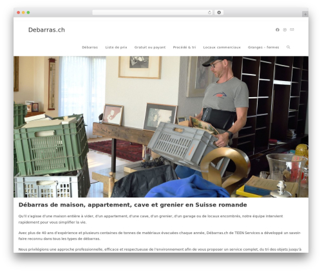Open the Facebook social icon
Screen dimensions: 322x272
point(278,30)
